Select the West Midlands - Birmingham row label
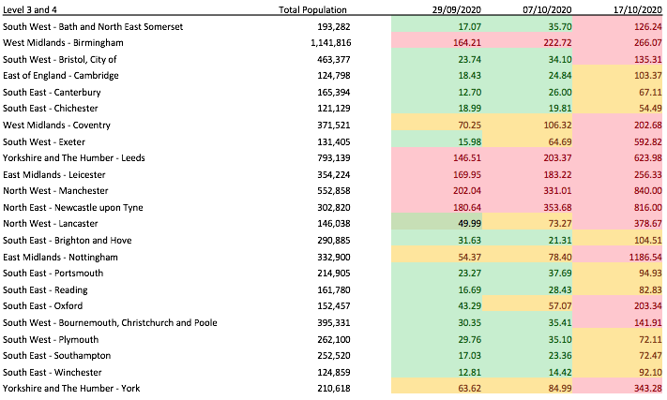Image resolution: width=667 pixels, height=400 pixels. (63, 43)
